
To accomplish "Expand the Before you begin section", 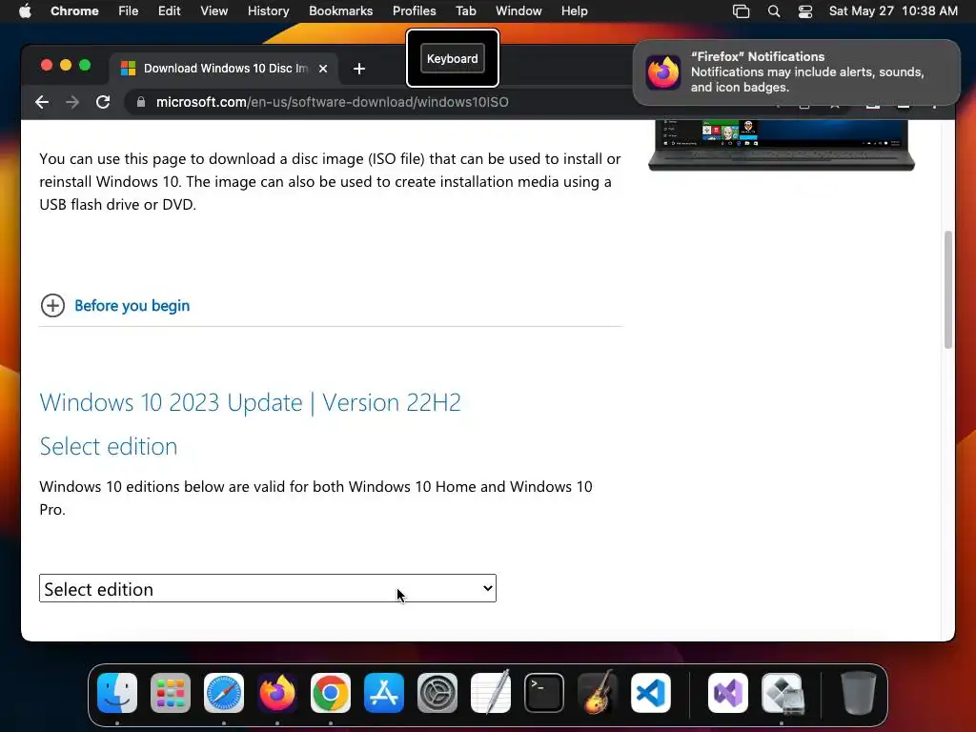I will pyautogui.click(x=53, y=306).
